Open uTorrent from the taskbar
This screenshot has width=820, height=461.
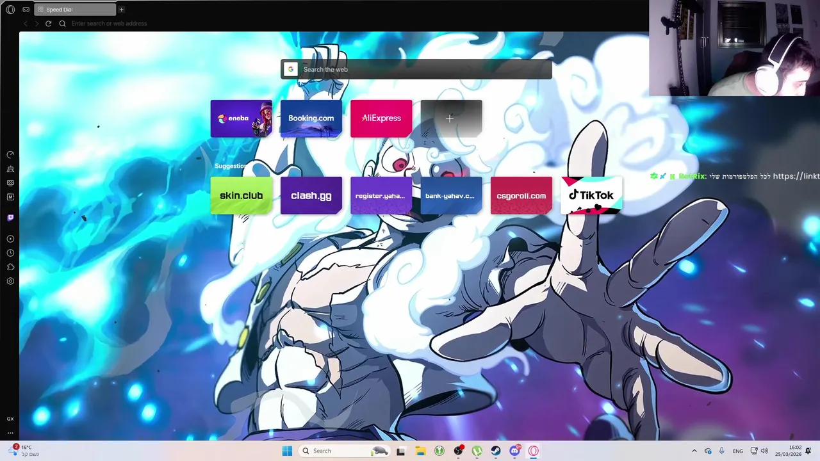coord(477,451)
